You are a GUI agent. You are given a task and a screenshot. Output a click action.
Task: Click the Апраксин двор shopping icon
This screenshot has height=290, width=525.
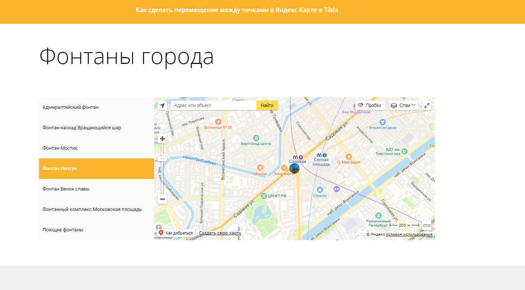(382, 122)
